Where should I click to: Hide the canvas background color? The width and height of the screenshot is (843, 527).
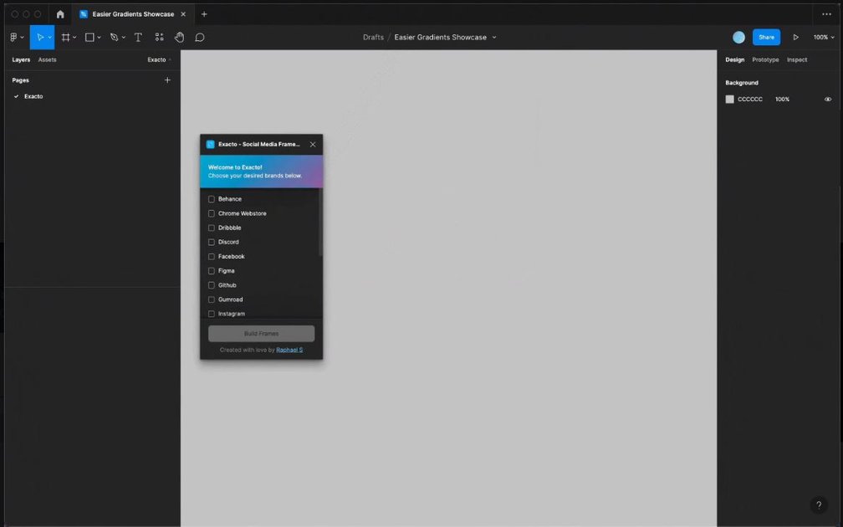coord(827,99)
